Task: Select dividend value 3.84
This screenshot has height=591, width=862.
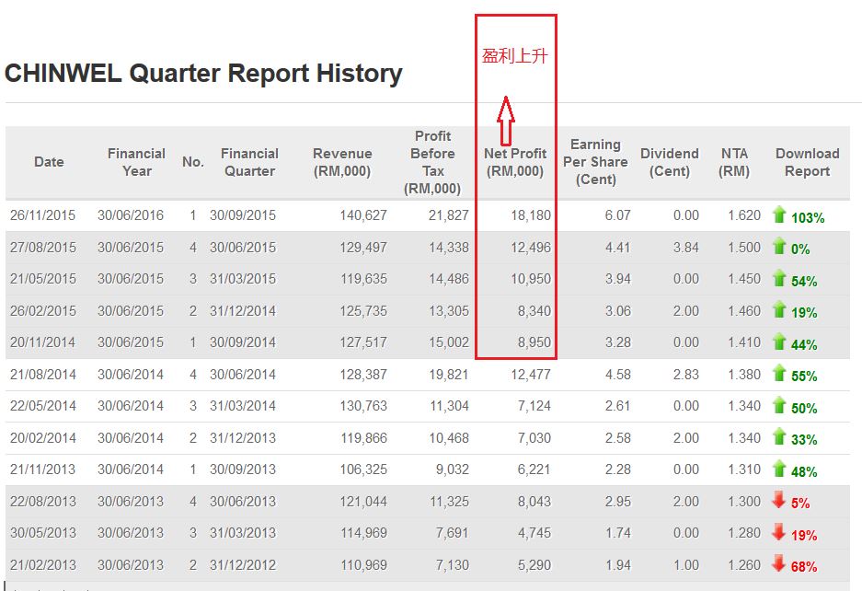Action: [x=686, y=247]
